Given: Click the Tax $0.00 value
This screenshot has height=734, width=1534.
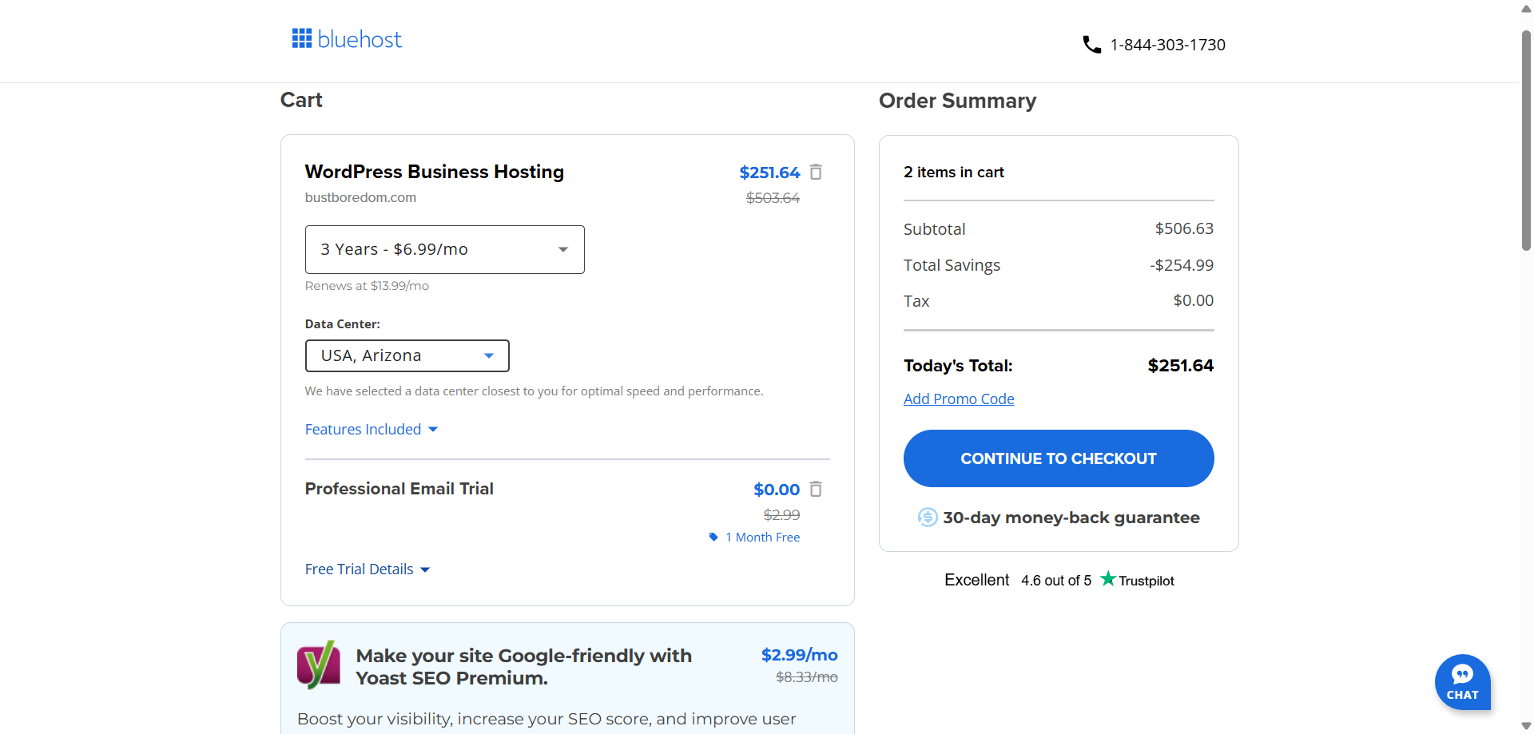Looking at the screenshot, I should click(x=1193, y=300).
